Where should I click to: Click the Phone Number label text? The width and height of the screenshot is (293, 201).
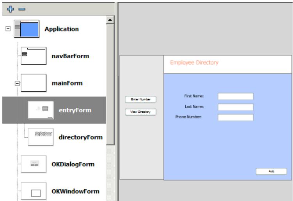(x=188, y=117)
